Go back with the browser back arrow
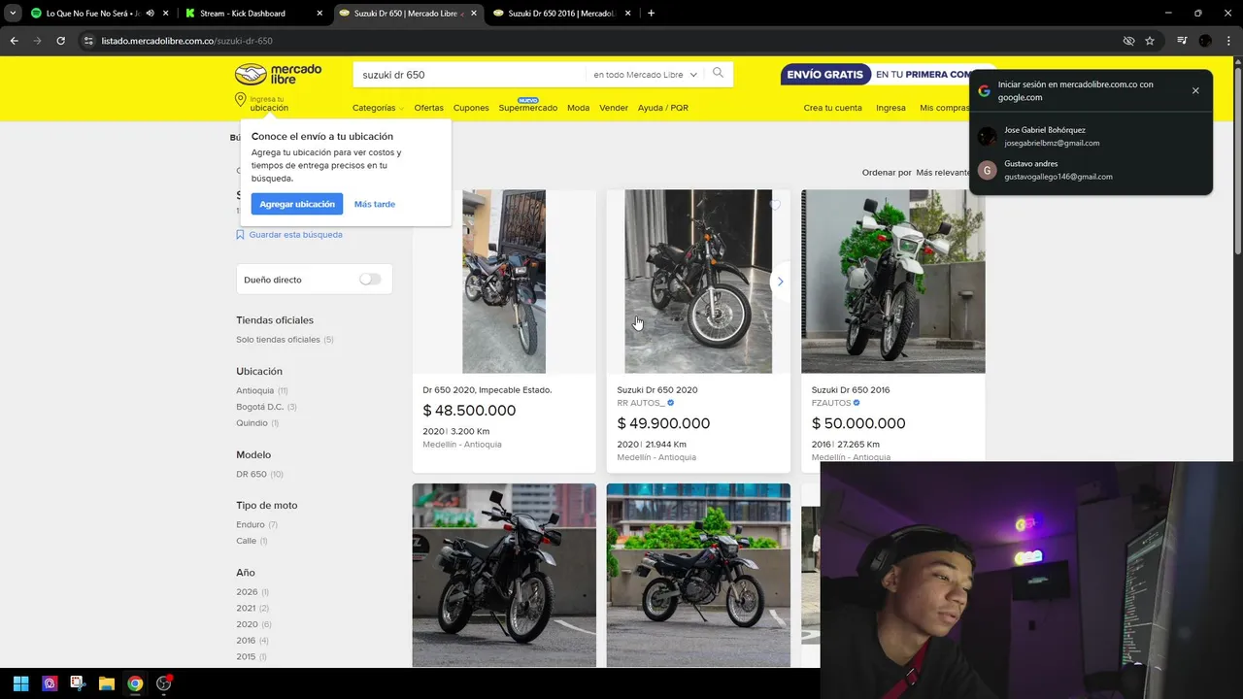This screenshot has height=699, width=1243. (14, 41)
